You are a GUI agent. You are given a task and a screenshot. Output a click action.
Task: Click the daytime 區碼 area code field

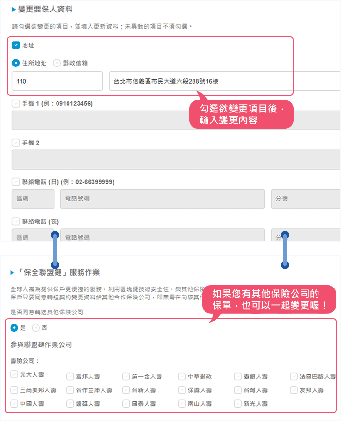[x=33, y=199]
